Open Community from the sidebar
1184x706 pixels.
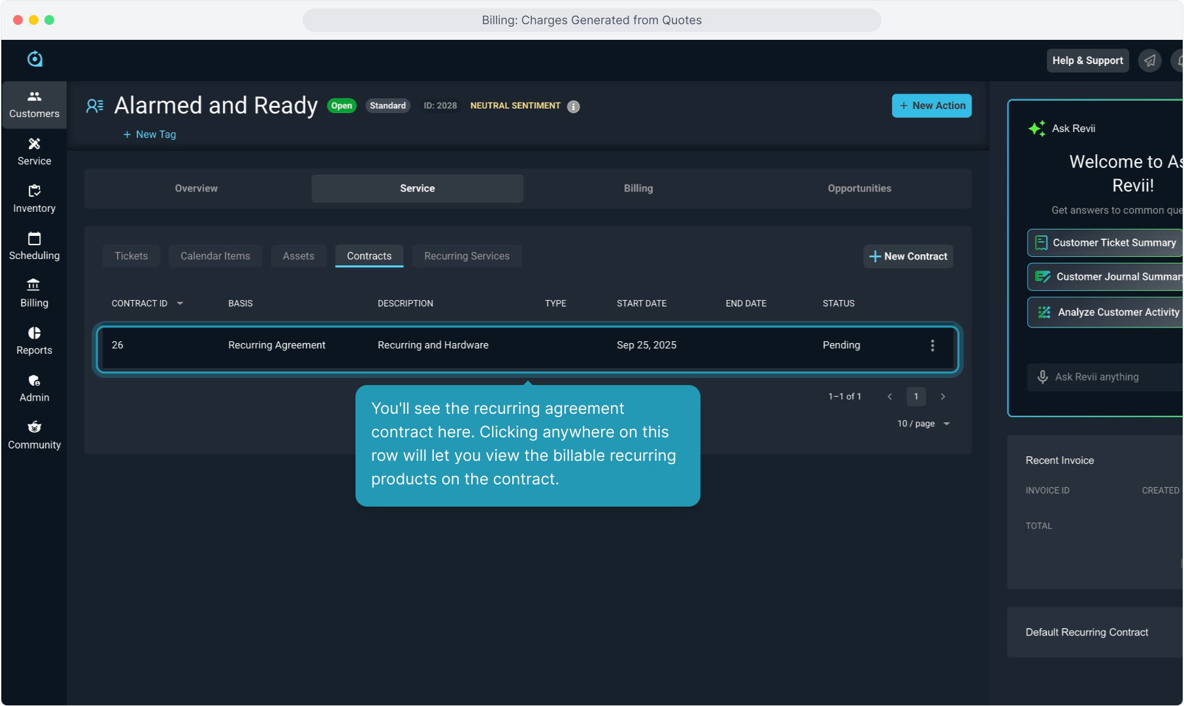[x=34, y=435]
